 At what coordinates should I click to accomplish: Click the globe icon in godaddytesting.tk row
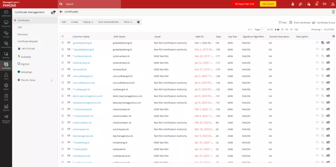coord(323,43)
